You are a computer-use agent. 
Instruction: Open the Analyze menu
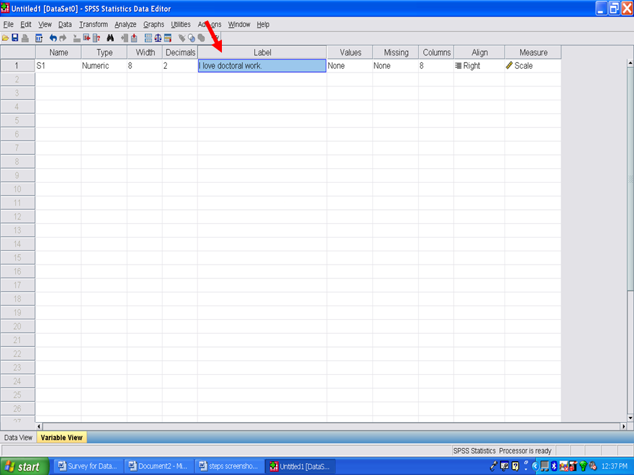(125, 24)
